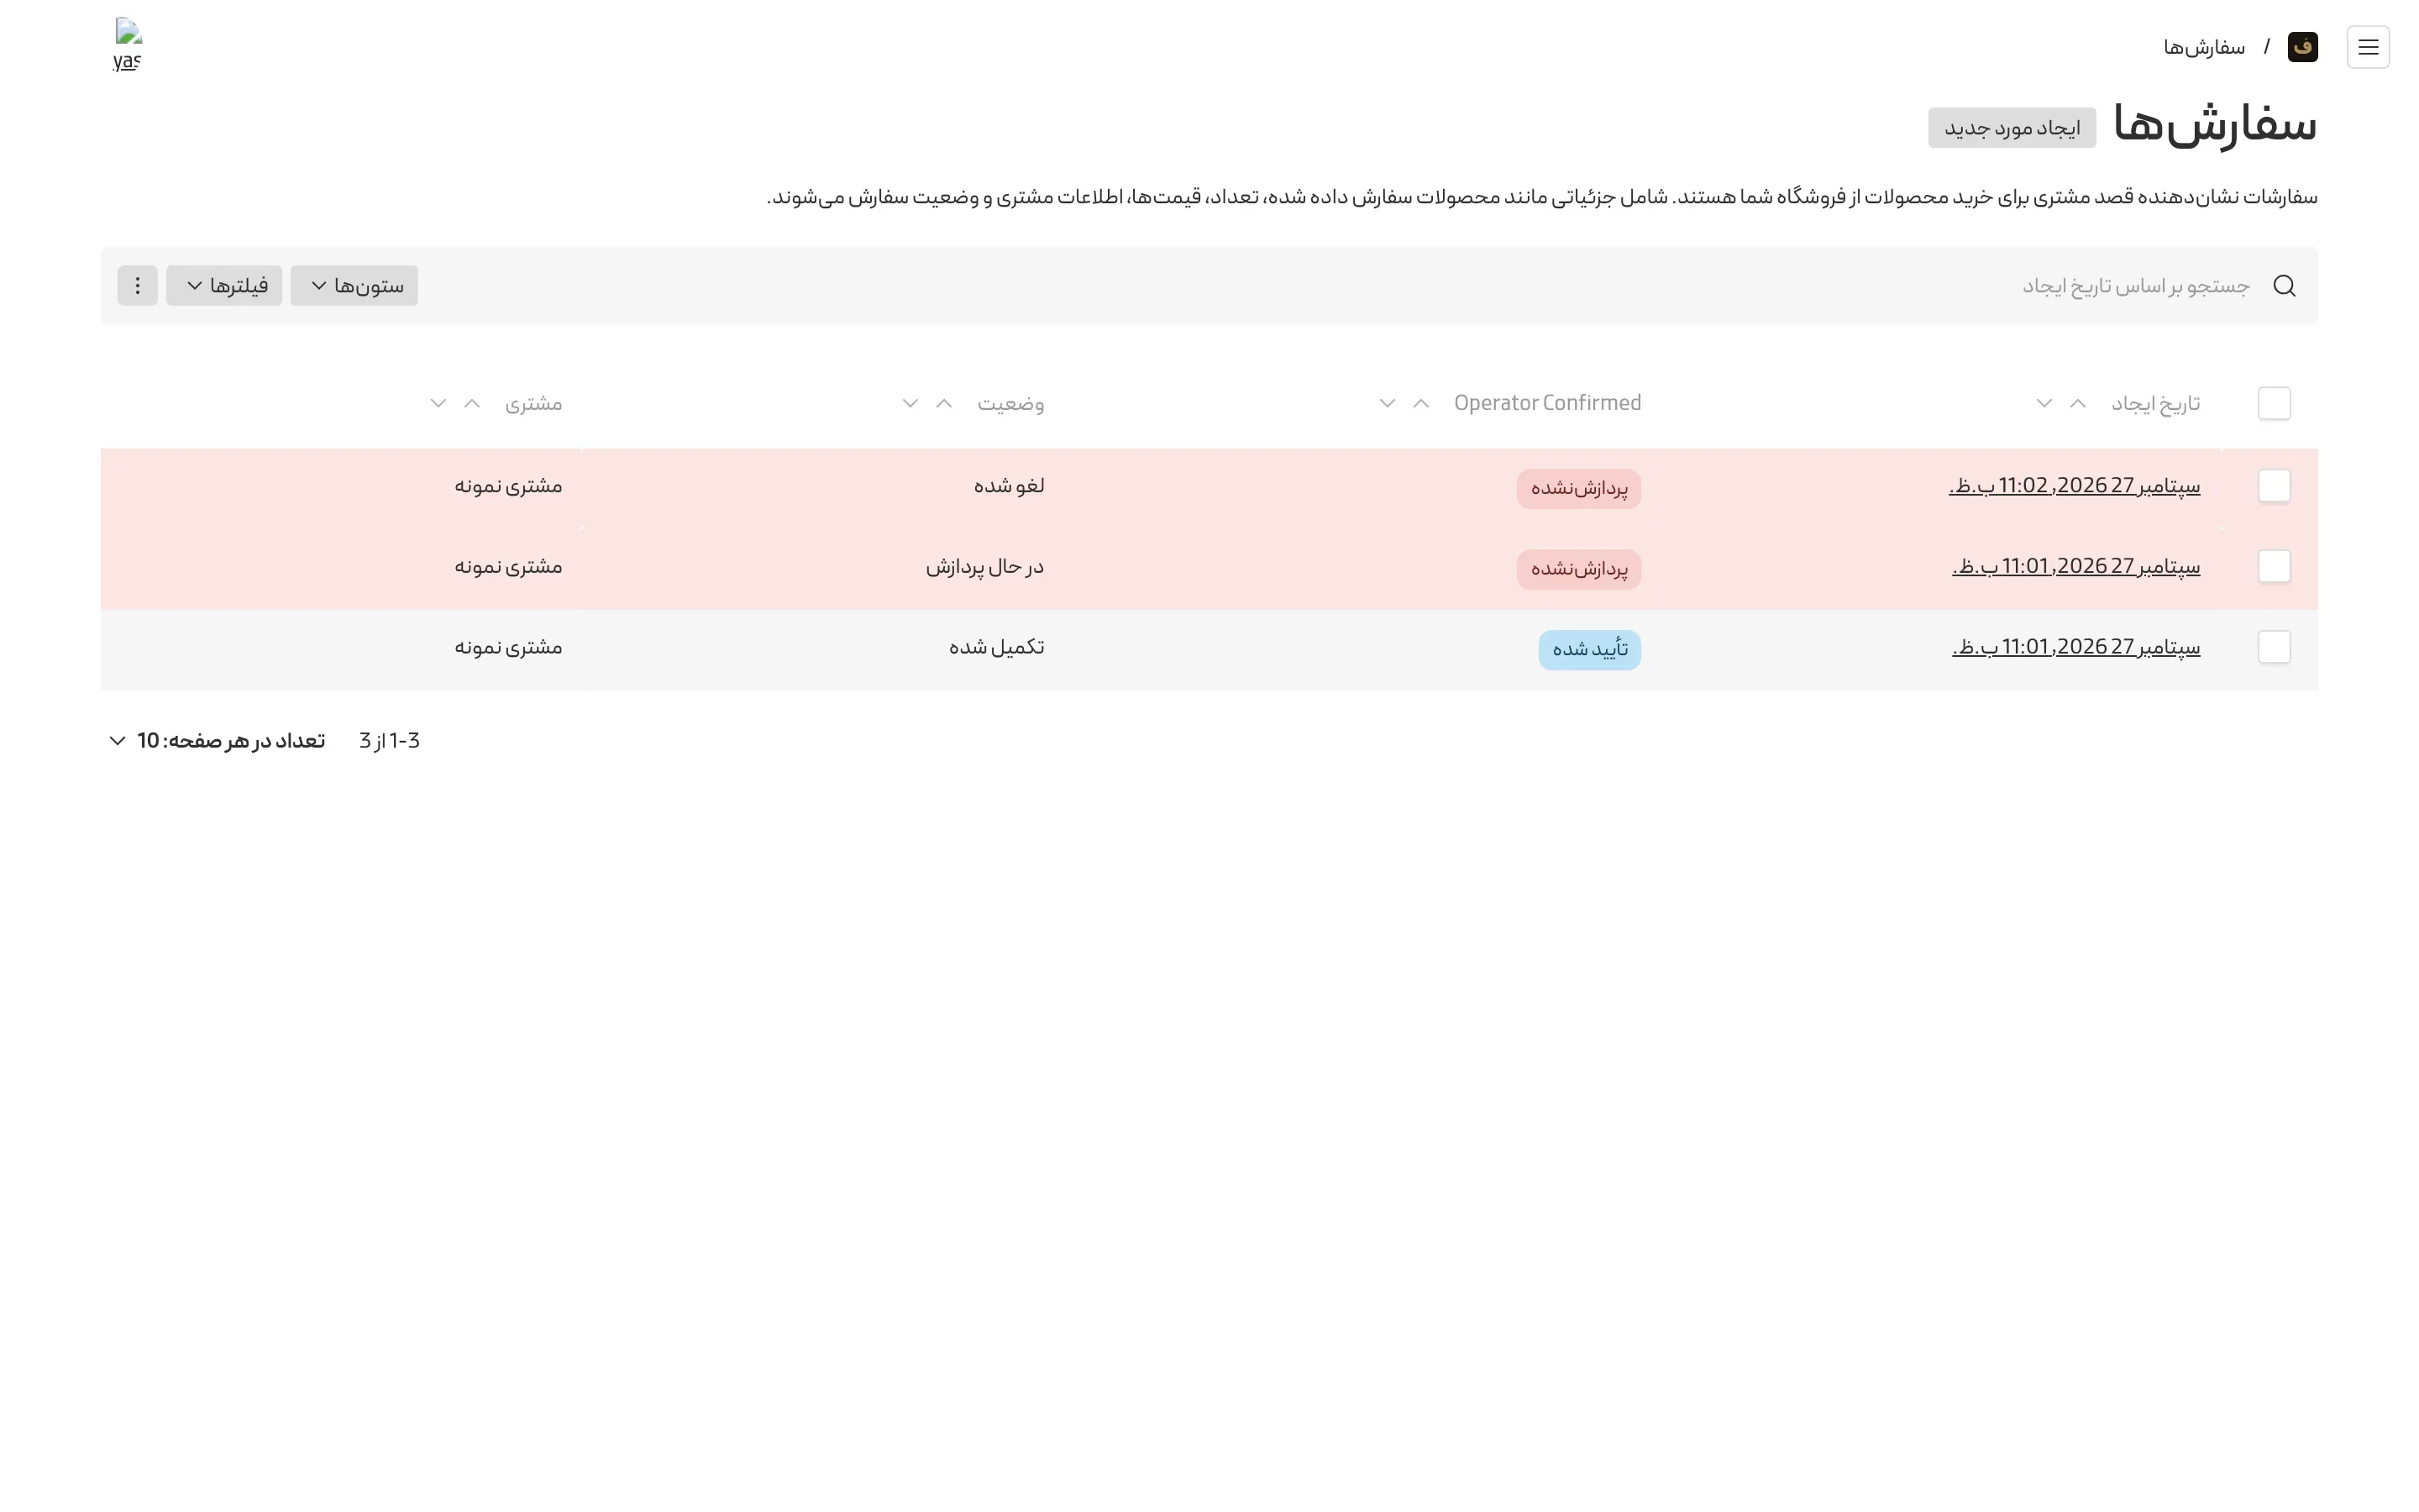Check the box for the در حال پردازش order
Screen dimensions: 2419x1512
(x=2274, y=566)
